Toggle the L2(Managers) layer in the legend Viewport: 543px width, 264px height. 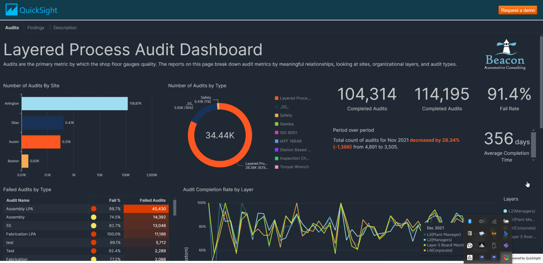(519, 211)
